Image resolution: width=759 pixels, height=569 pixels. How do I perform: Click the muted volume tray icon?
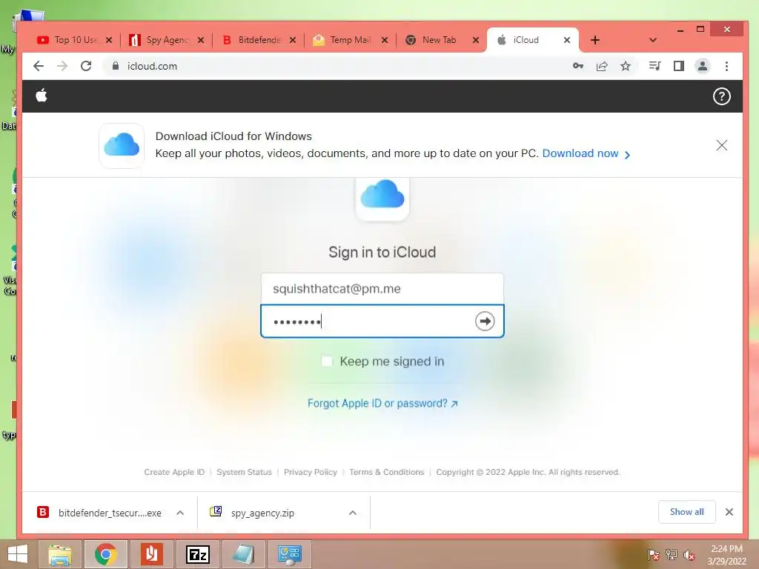[x=689, y=555]
